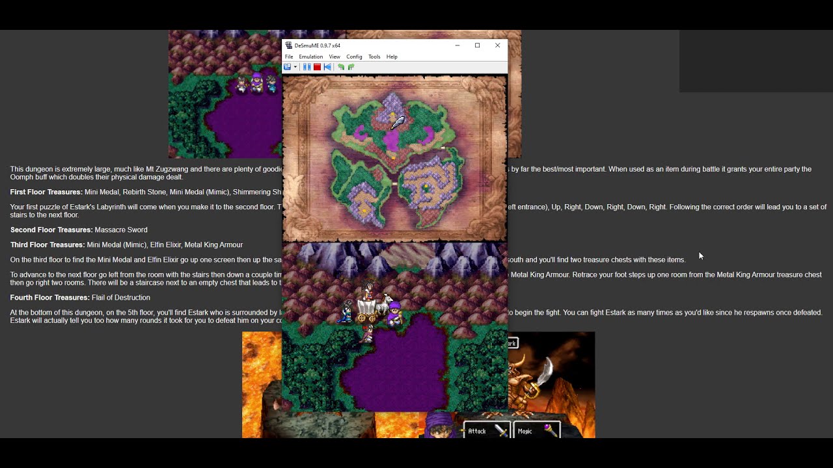This screenshot has width=833, height=468.
Task: Click the Open ROM toolbar icon
Action: pyautogui.click(x=287, y=67)
